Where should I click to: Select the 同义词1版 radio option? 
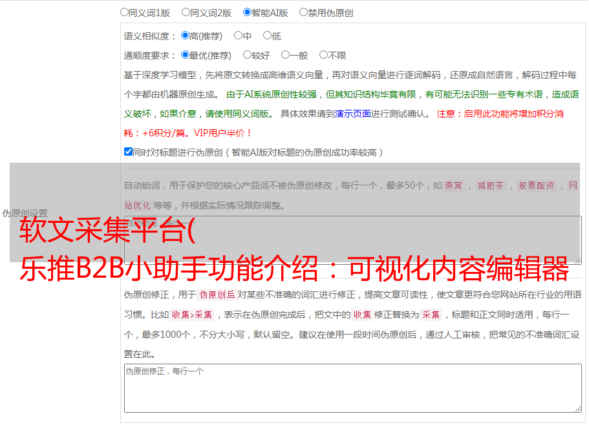coord(124,12)
